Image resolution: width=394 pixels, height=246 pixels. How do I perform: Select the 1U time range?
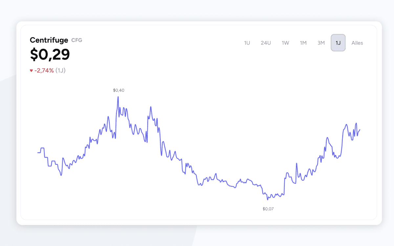[247, 43]
